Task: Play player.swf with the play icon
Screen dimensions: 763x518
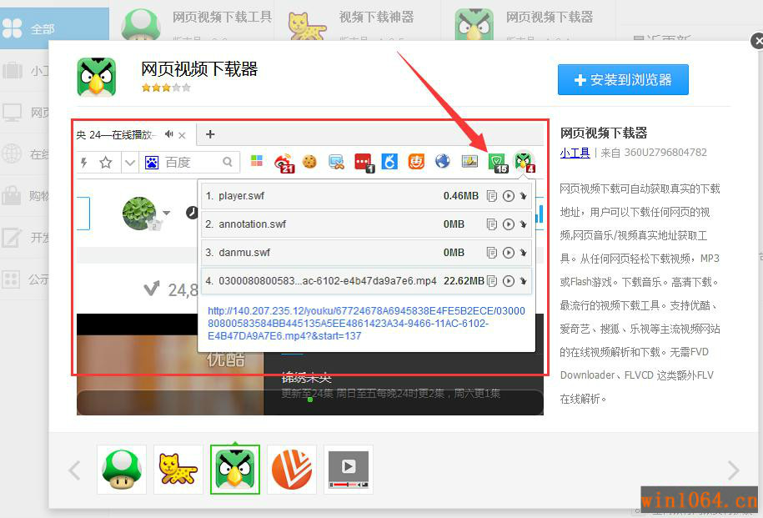Action: pyautogui.click(x=508, y=196)
